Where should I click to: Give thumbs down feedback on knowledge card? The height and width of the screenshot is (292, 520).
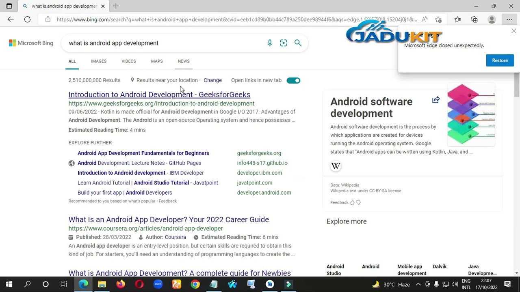[358, 202]
